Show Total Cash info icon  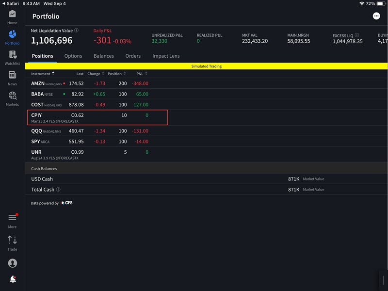58,189
